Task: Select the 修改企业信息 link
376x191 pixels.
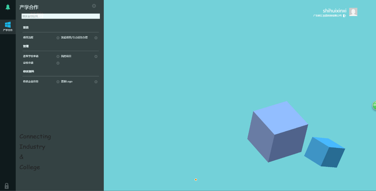Action: pyautogui.click(x=31, y=82)
